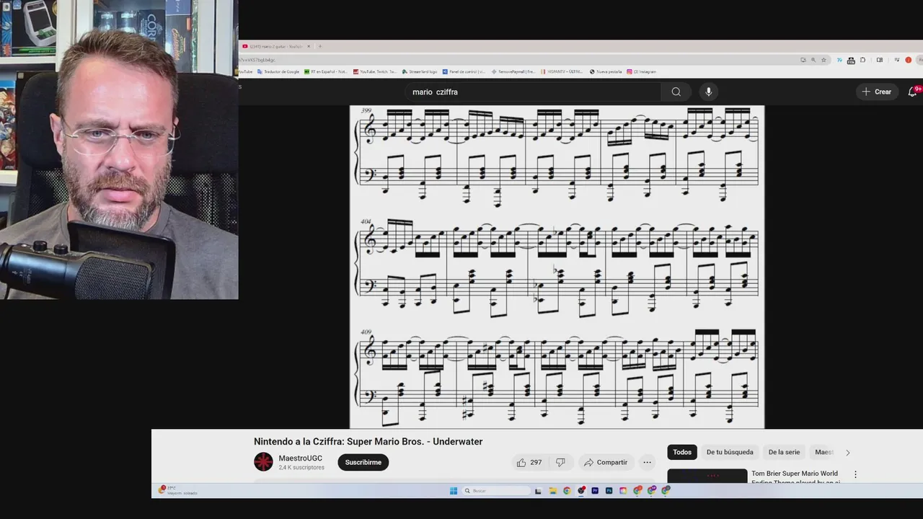This screenshot has height=519, width=923.
Task: Open the browser extensions puzzle icon
Action: [x=862, y=60]
